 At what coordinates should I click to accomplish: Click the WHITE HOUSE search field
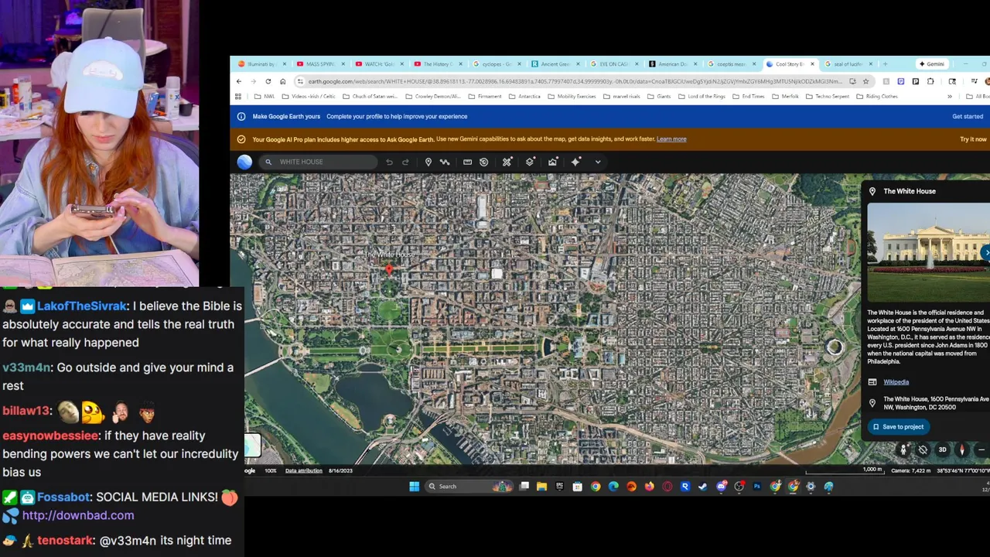[x=318, y=162]
